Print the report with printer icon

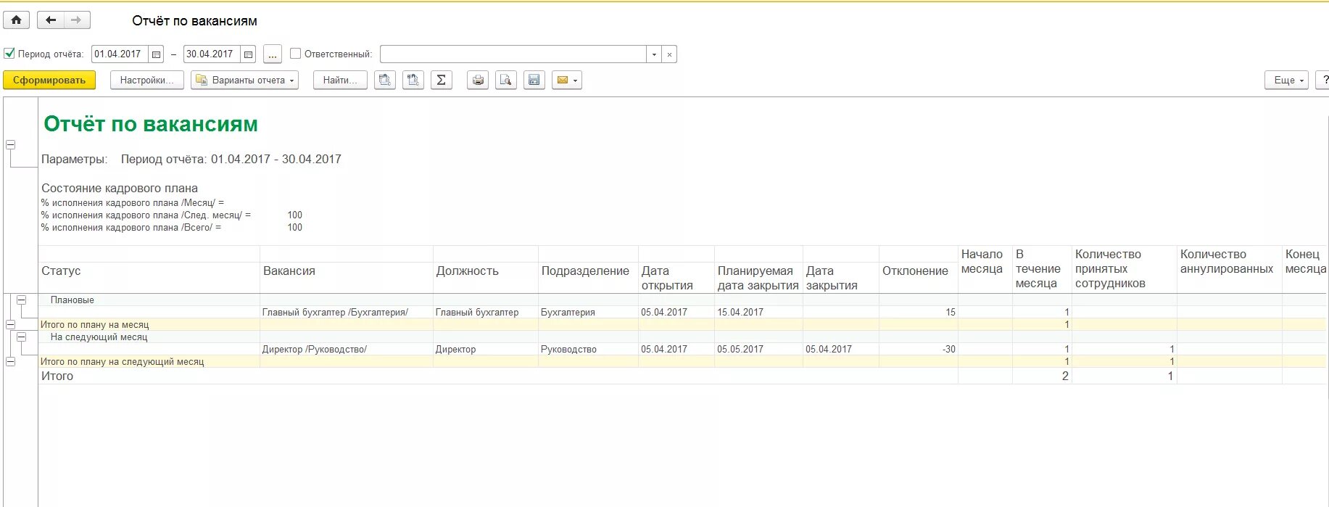pyautogui.click(x=477, y=80)
